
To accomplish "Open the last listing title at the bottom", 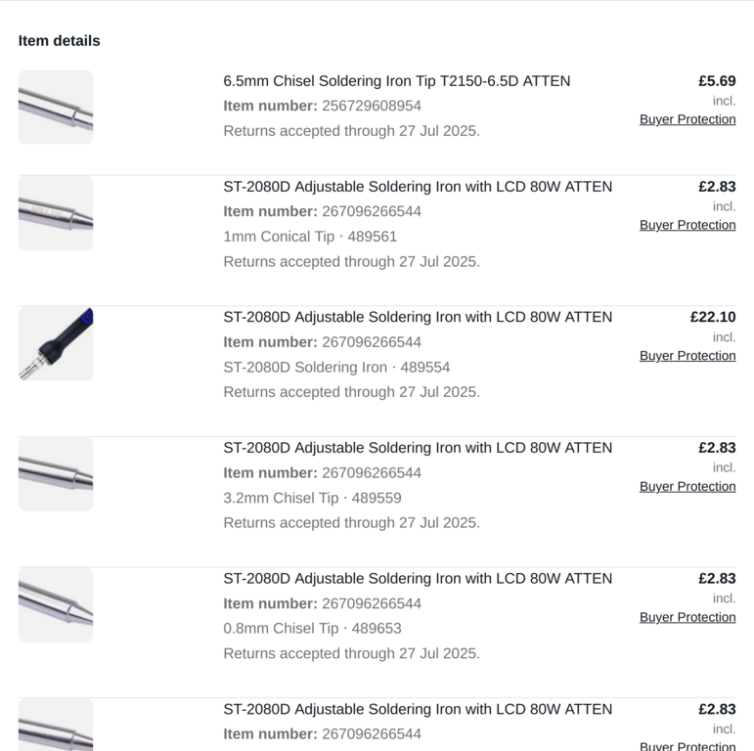I will [x=418, y=709].
